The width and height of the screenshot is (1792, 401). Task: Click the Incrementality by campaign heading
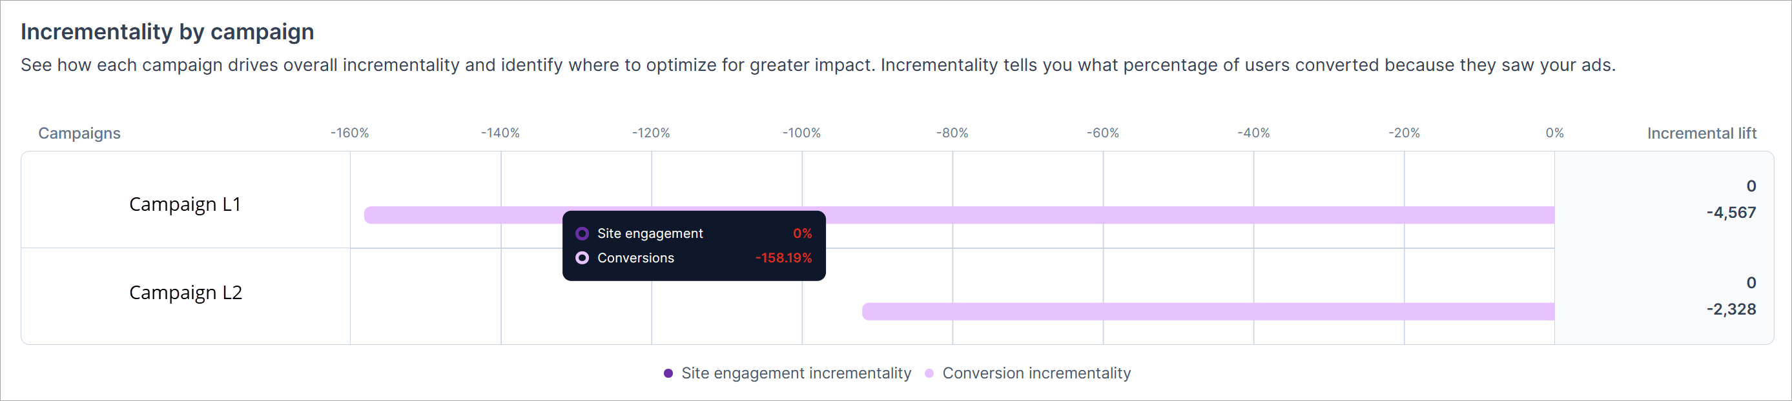168,32
